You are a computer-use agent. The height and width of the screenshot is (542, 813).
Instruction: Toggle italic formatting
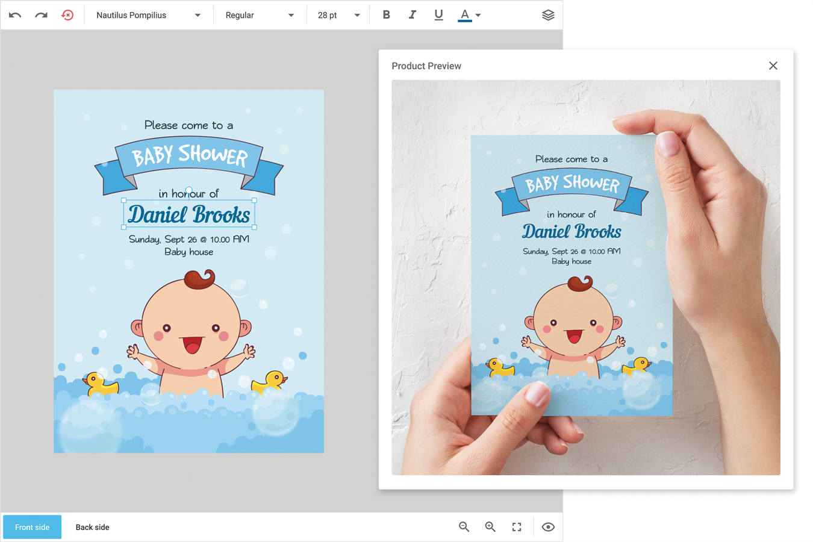413,15
